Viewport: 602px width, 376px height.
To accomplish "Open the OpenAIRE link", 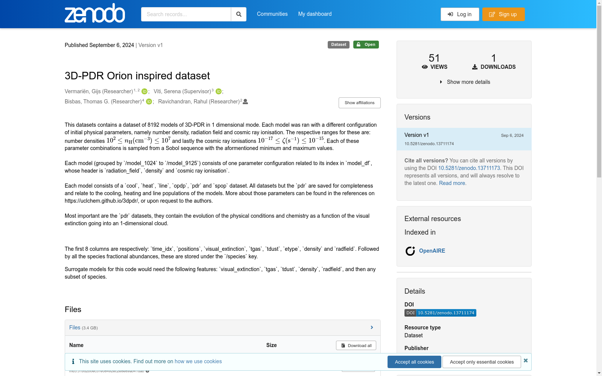I will tap(432, 251).
